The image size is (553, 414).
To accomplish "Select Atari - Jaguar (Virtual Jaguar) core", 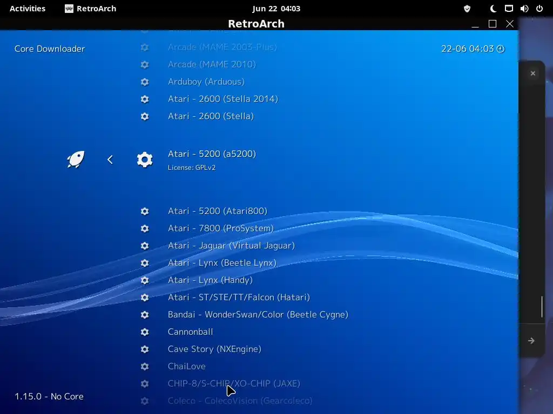I will [x=231, y=245].
